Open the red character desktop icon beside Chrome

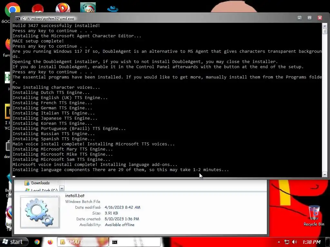click(x=38, y=9)
